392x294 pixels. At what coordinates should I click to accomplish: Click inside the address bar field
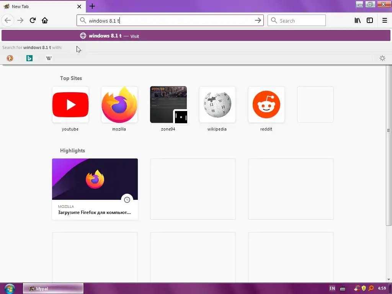click(170, 21)
